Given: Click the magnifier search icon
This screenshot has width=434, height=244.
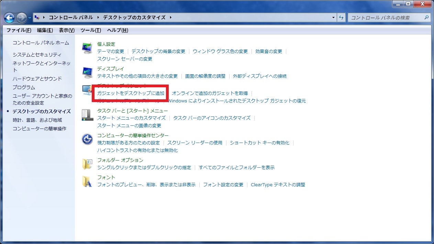Looking at the screenshot, I should tap(426, 18).
